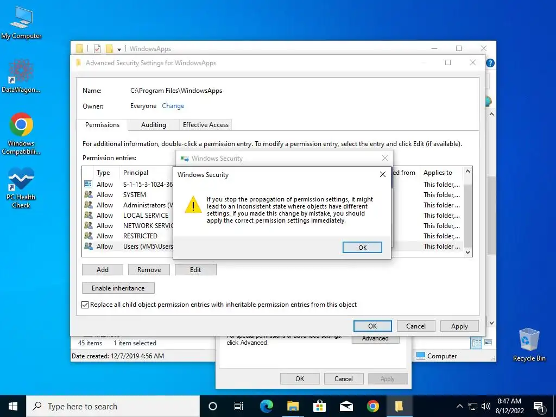This screenshot has height=417, width=556.
Task: Click the Applies to column header
Action: 438,173
